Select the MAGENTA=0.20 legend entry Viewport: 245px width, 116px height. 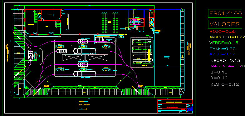(228, 66)
